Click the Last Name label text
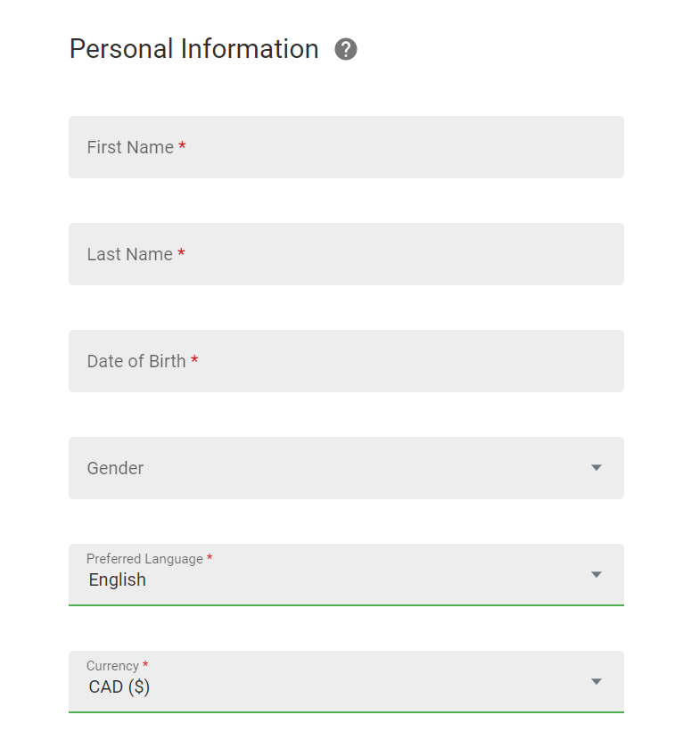699x756 pixels. [129, 255]
